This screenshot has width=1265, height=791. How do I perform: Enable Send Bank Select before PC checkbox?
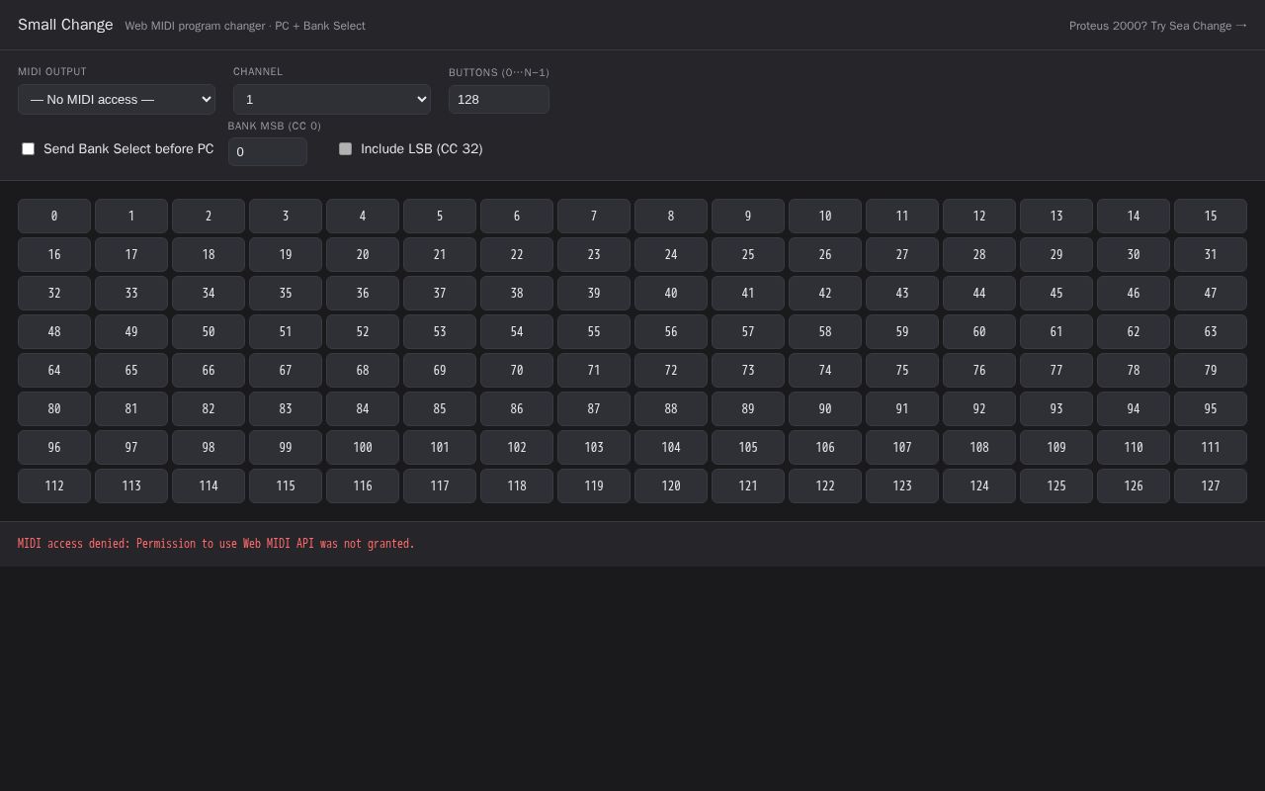pyautogui.click(x=29, y=148)
